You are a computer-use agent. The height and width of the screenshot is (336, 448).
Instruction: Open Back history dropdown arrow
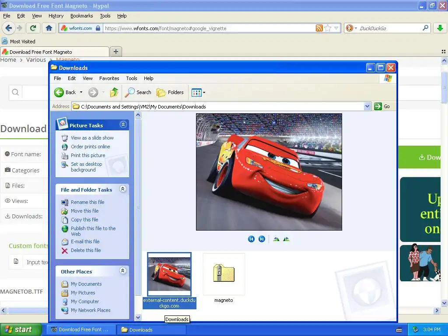click(81, 92)
